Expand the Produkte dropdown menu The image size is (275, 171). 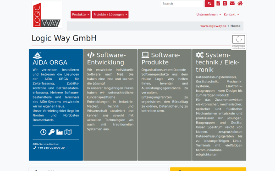click(81, 15)
